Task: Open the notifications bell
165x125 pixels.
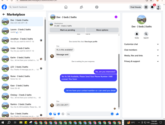Action: pyautogui.click(x=152, y=7)
